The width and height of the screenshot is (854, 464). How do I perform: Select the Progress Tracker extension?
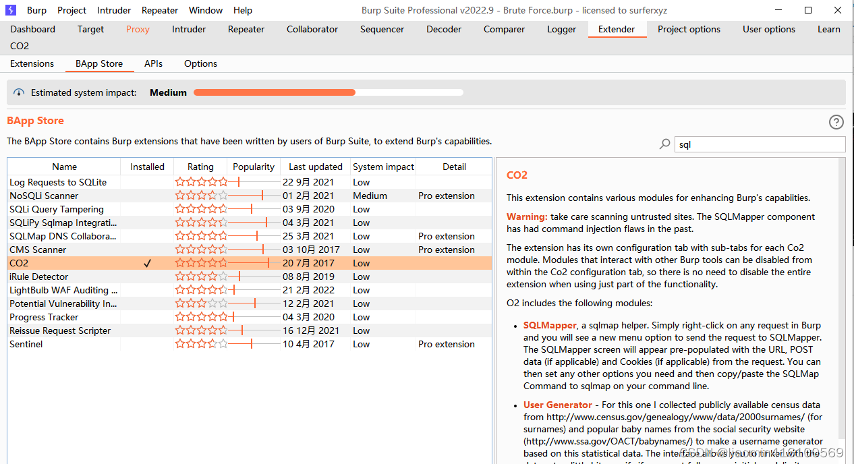coord(250,317)
